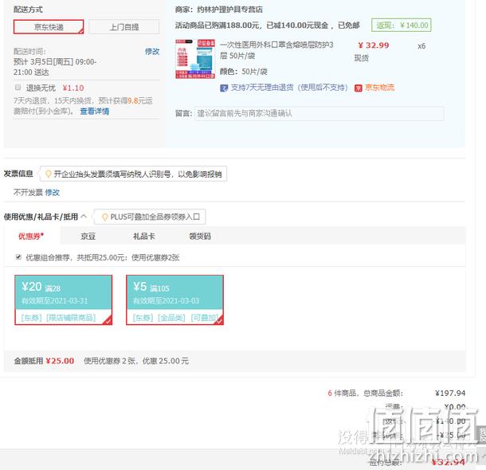Click 支持7天无理由退货 text link

click(289, 88)
